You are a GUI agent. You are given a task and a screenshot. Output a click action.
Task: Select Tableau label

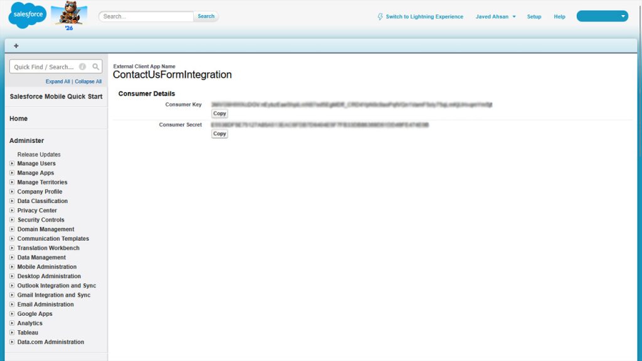click(x=28, y=333)
